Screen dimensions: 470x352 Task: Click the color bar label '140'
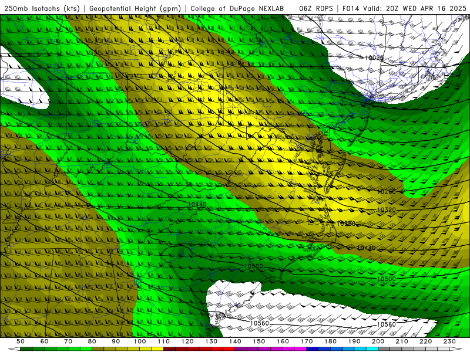235,341
